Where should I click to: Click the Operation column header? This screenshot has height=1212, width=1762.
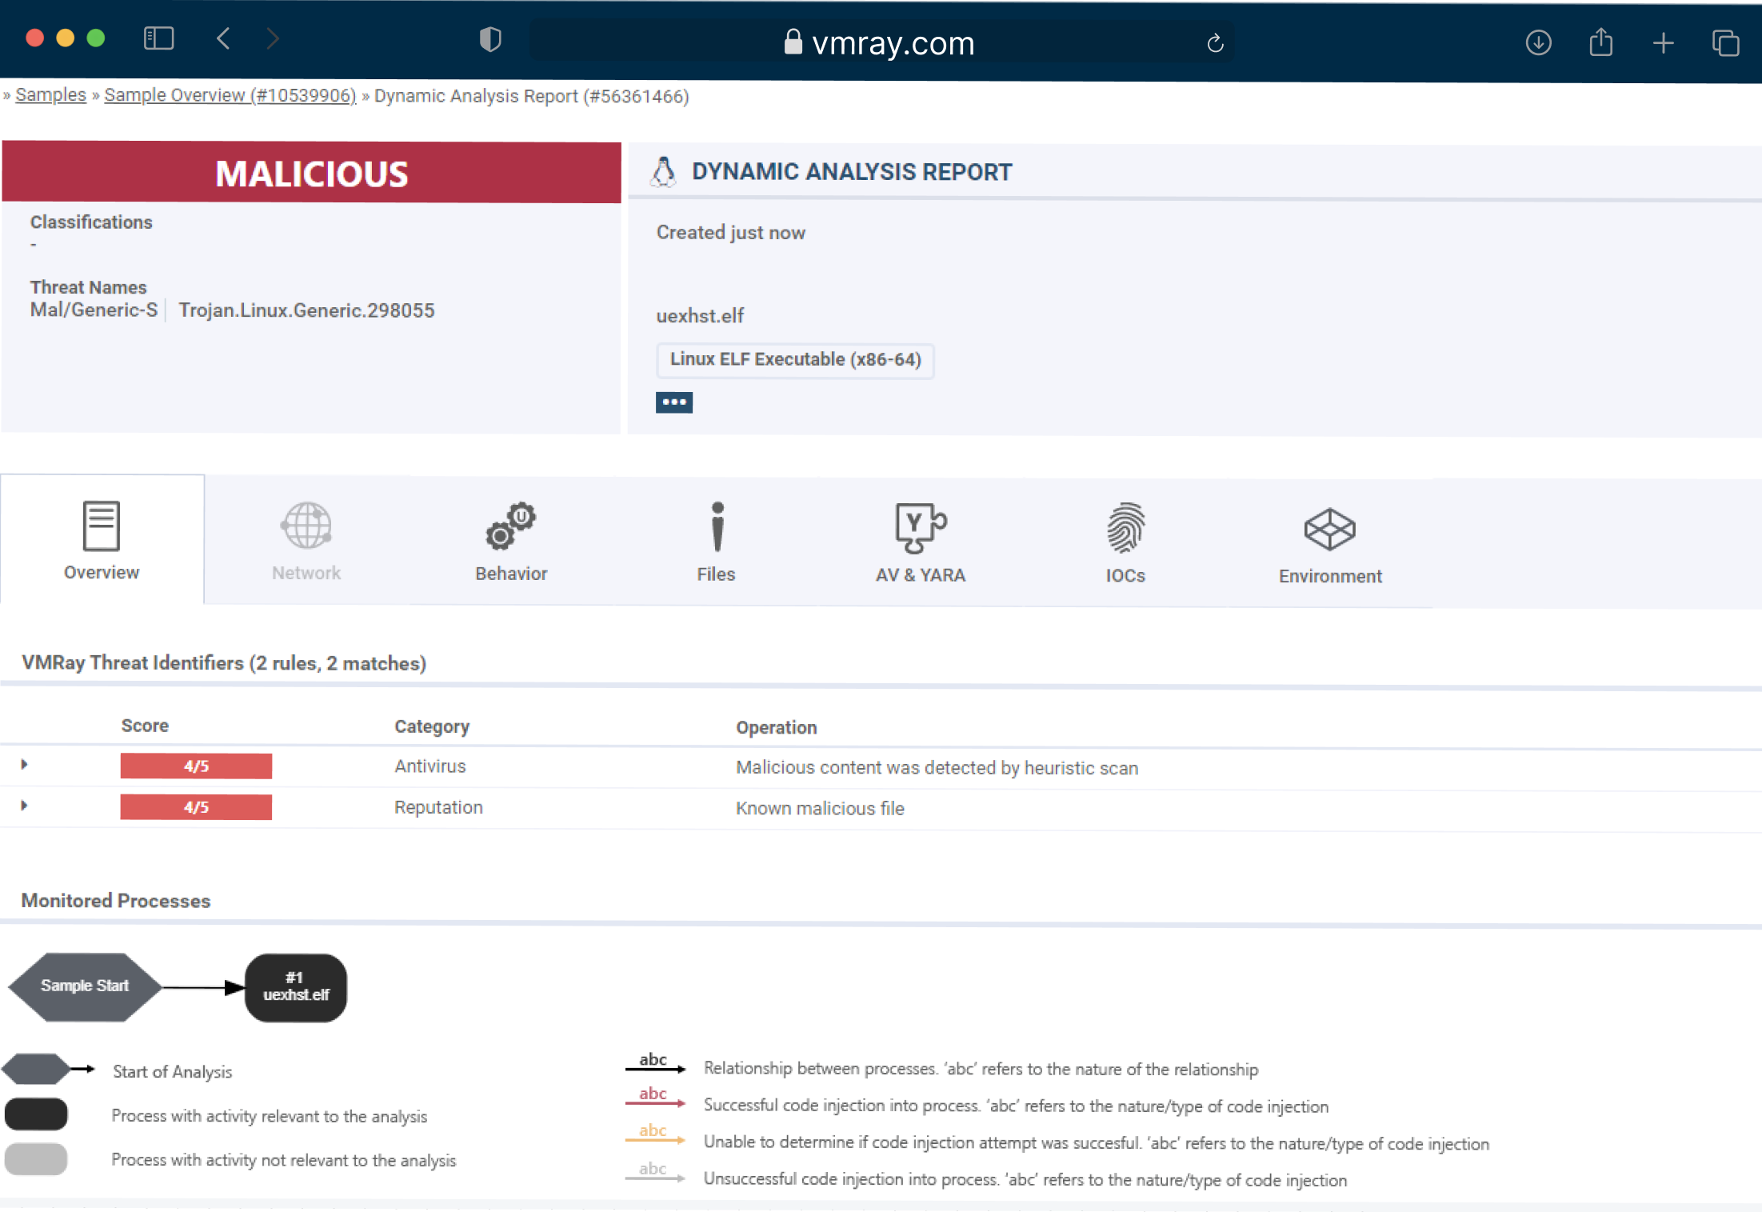pos(777,727)
